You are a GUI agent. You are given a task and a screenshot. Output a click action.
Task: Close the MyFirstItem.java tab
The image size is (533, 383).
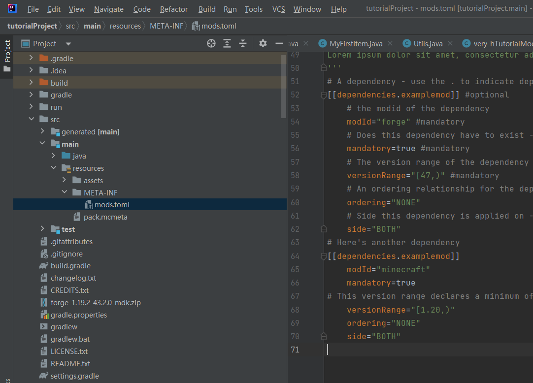pyautogui.click(x=390, y=43)
